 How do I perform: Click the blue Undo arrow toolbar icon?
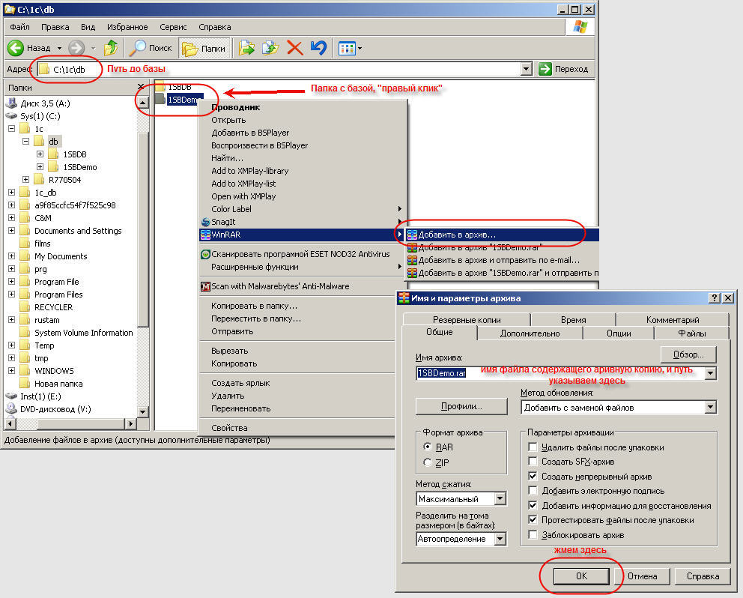tap(318, 48)
